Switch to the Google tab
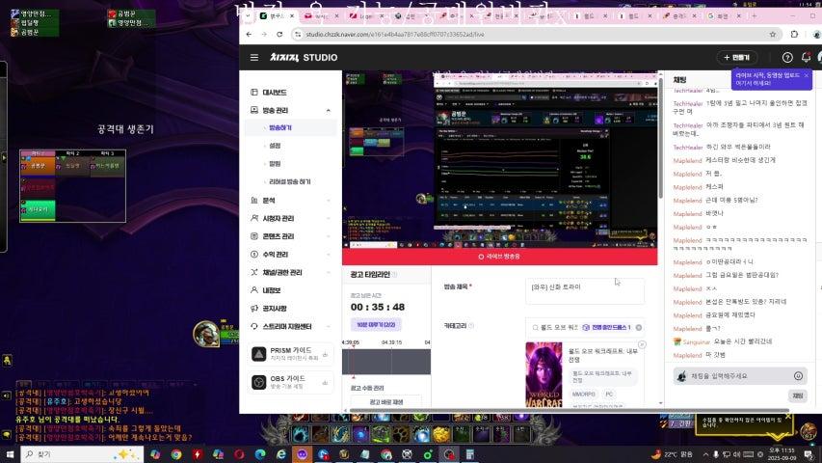The image size is (822, 463). [723, 15]
